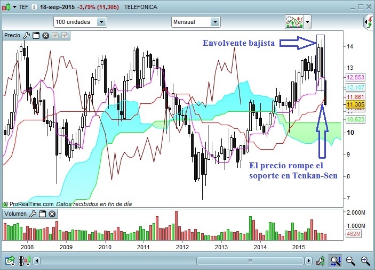Click the 1.000M volume axis label
Screen dimensions: 375x270
pyautogui.click(x=356, y=226)
